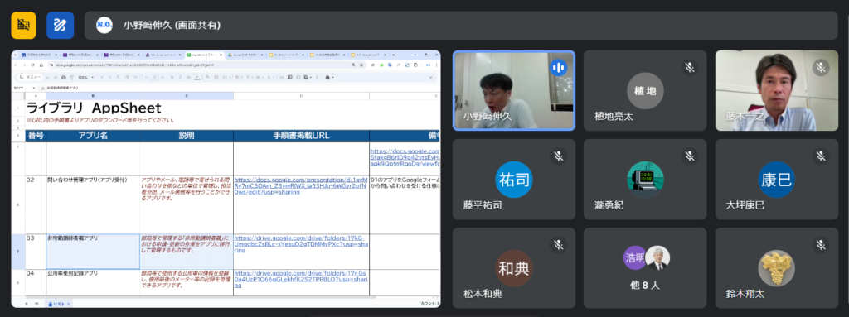
Task: Select the 小野崎伸久 (画面共有) header title
Action: (172, 26)
